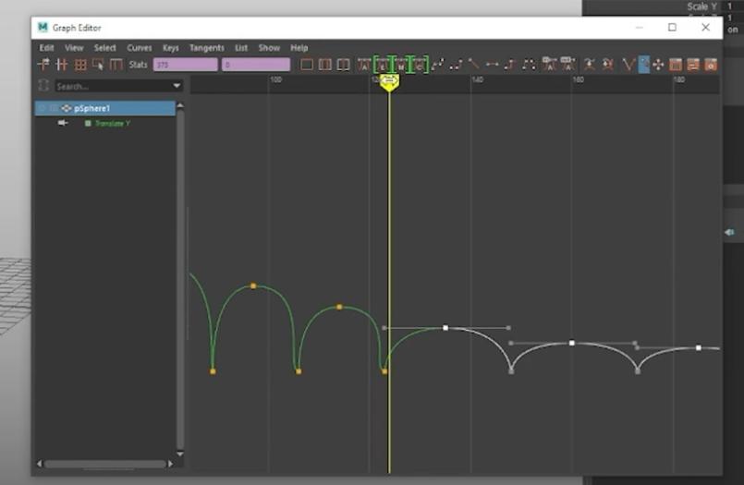The height and width of the screenshot is (485, 744).
Task: Open the View menu
Action: pyautogui.click(x=74, y=48)
